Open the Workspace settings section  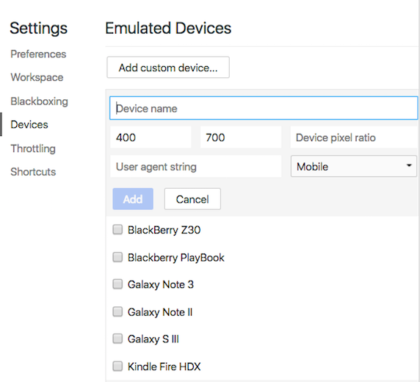tap(37, 77)
